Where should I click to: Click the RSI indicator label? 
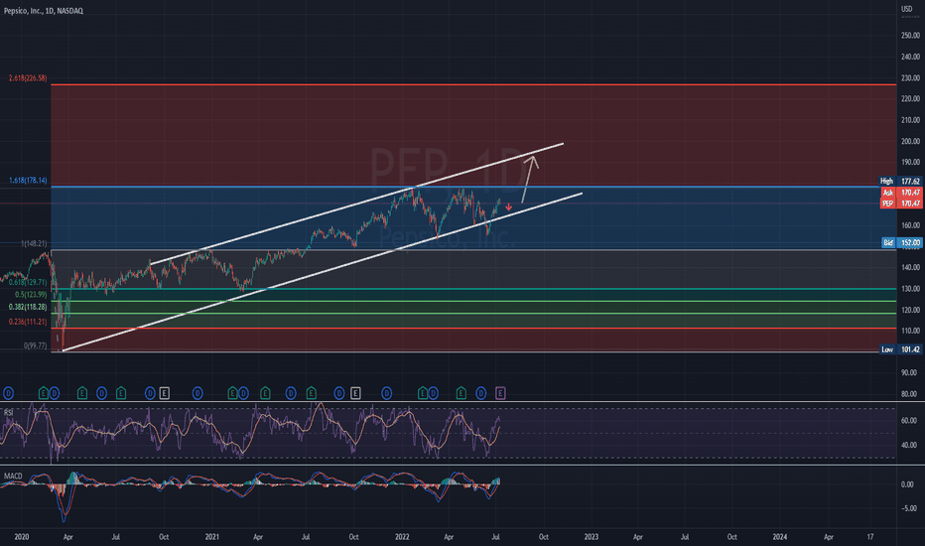(x=8, y=412)
